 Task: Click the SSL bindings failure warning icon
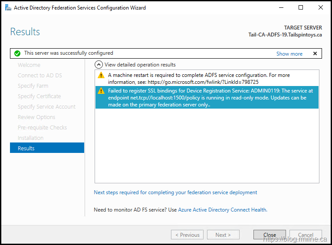click(101, 91)
